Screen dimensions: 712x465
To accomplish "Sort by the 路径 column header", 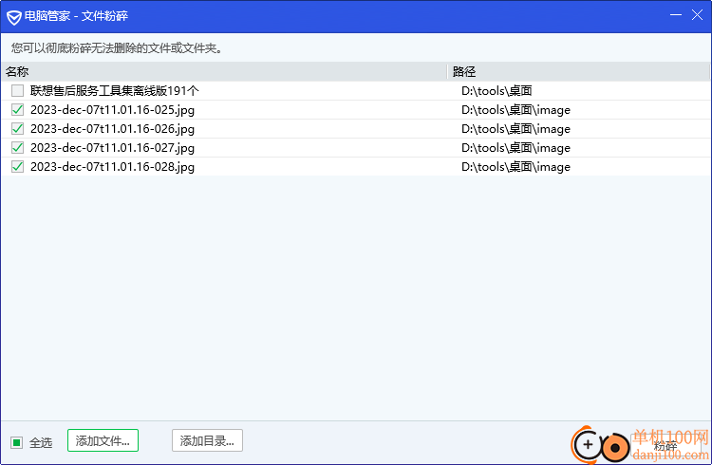I will pyautogui.click(x=578, y=72).
